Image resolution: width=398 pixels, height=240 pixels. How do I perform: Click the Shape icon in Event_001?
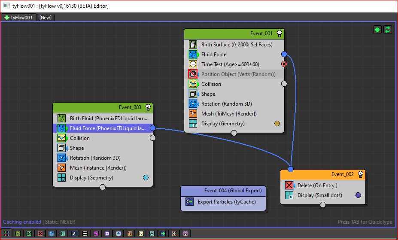point(193,94)
